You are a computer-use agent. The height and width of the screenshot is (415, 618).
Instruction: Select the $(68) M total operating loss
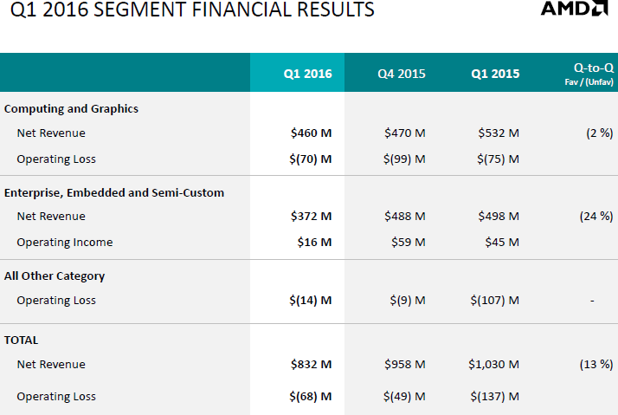(x=311, y=397)
